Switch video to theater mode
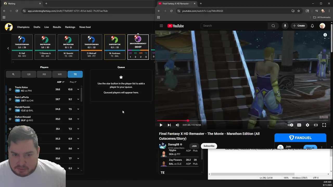 [x=316, y=125]
